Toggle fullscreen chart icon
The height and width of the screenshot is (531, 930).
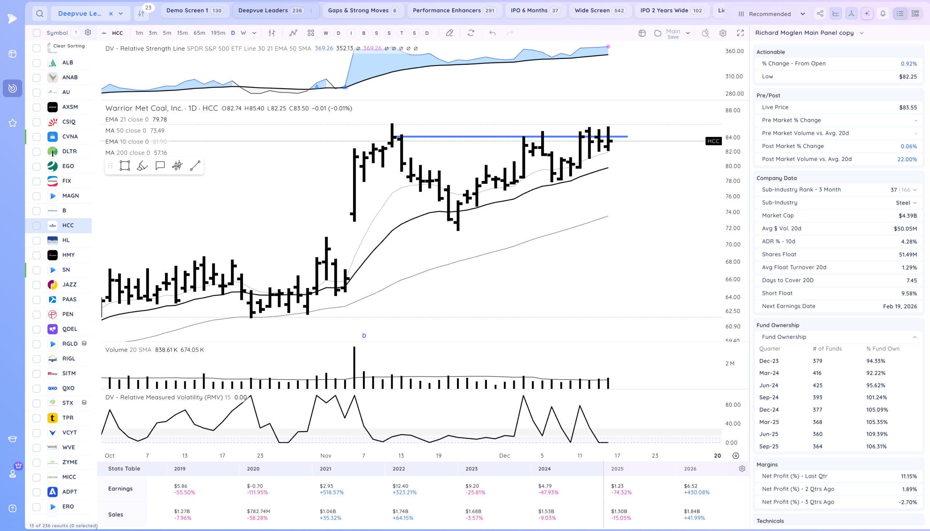740,33
